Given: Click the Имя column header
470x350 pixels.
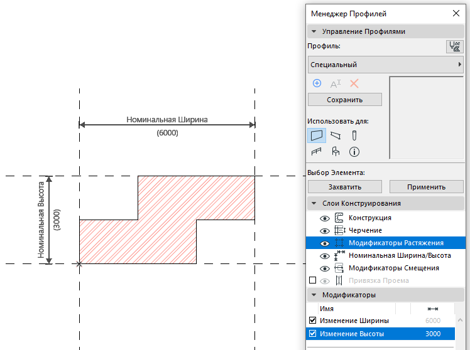Looking at the screenshot, I should 357,309.
